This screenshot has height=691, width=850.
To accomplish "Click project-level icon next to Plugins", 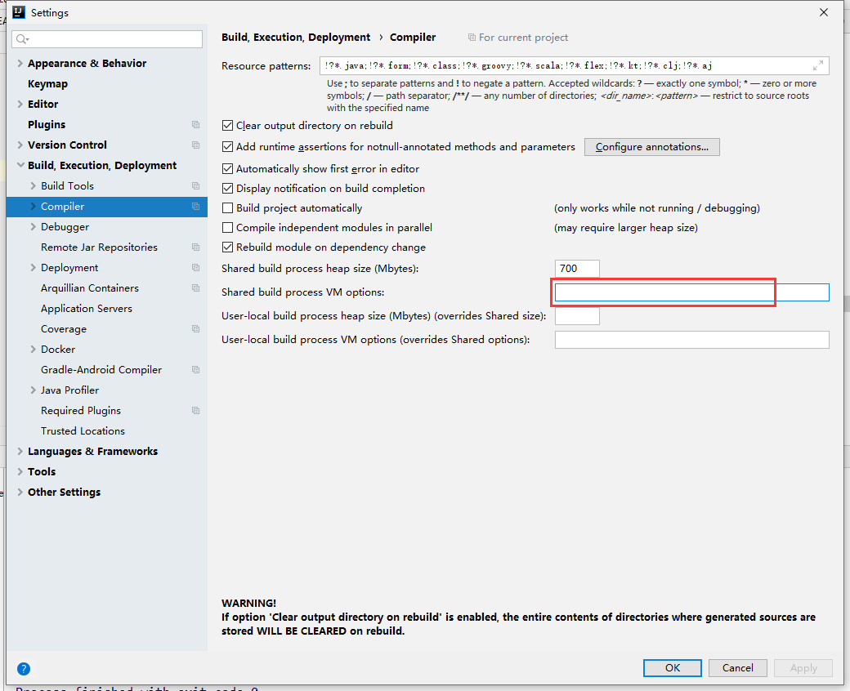I will click(195, 125).
